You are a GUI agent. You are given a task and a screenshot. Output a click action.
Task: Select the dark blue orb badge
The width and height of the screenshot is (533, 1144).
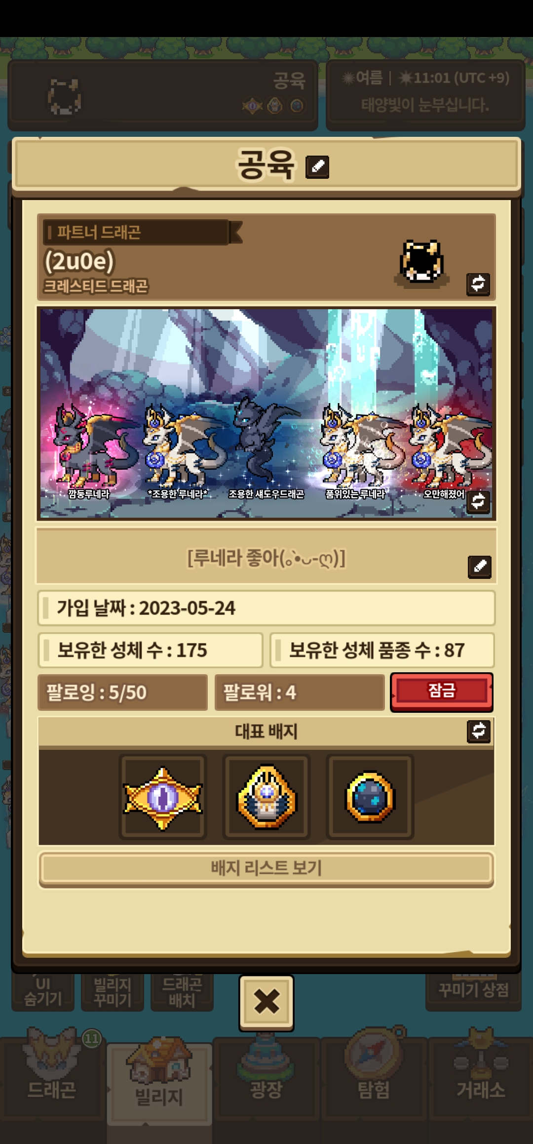(x=370, y=797)
